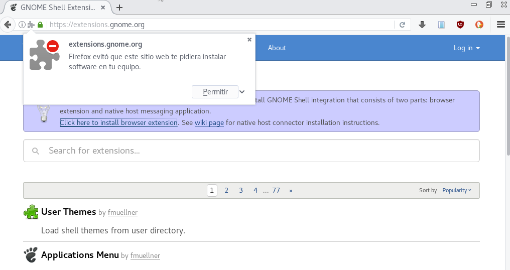Go to results page 2
510x270 pixels.
coord(226,190)
